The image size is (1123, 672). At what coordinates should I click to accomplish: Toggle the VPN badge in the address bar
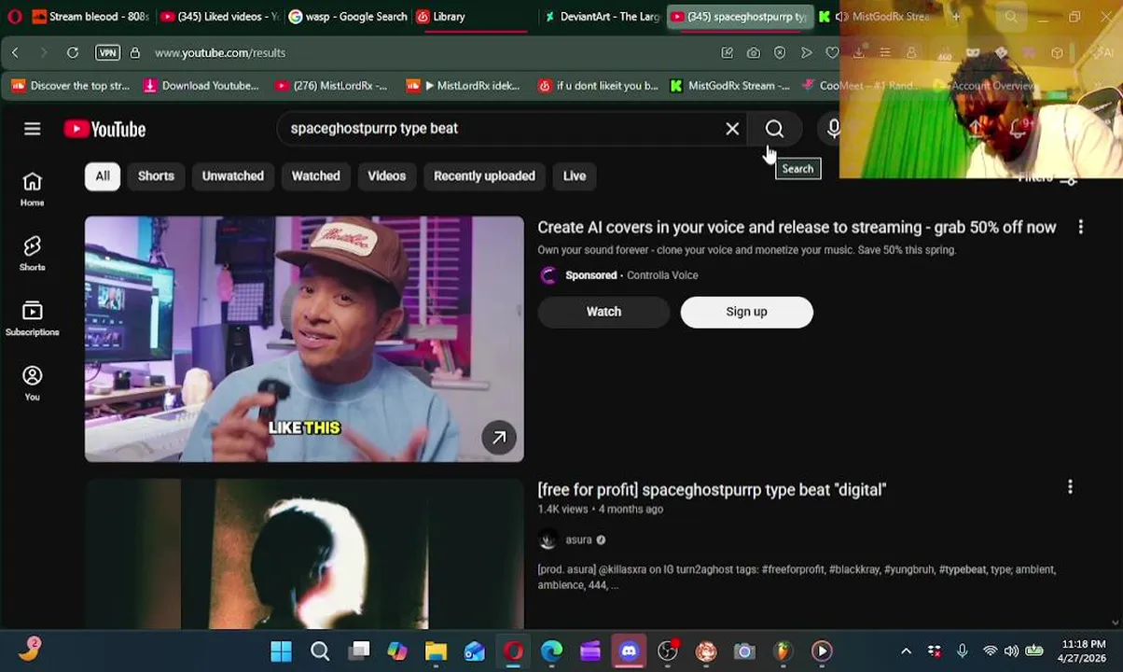107,52
